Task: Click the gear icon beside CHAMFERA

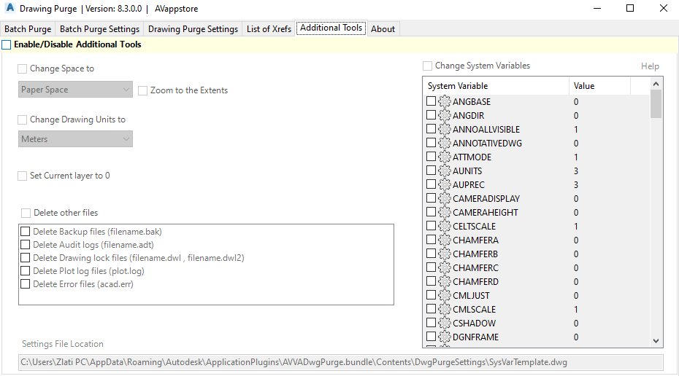Action: coord(445,240)
